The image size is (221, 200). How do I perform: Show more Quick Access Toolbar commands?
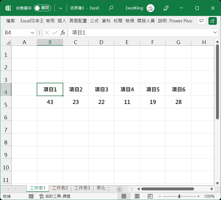[x=61, y=8]
